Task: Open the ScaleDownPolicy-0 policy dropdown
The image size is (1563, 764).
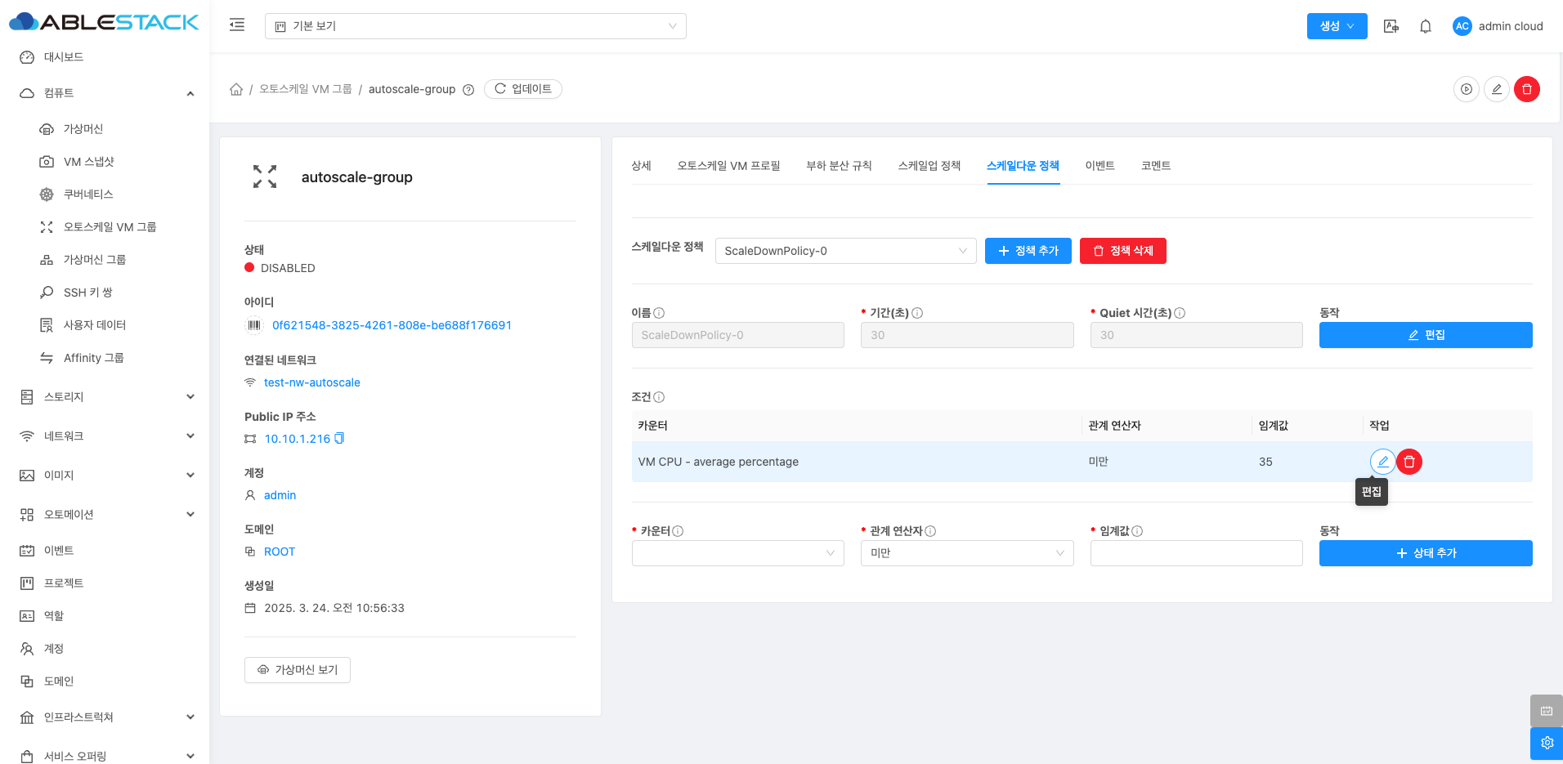Action: [845, 251]
